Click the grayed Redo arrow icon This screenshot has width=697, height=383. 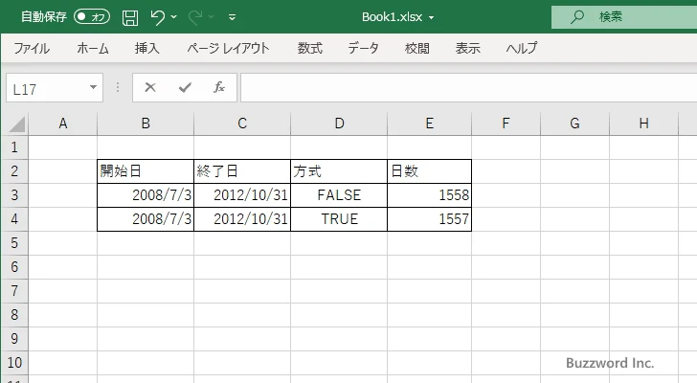195,17
